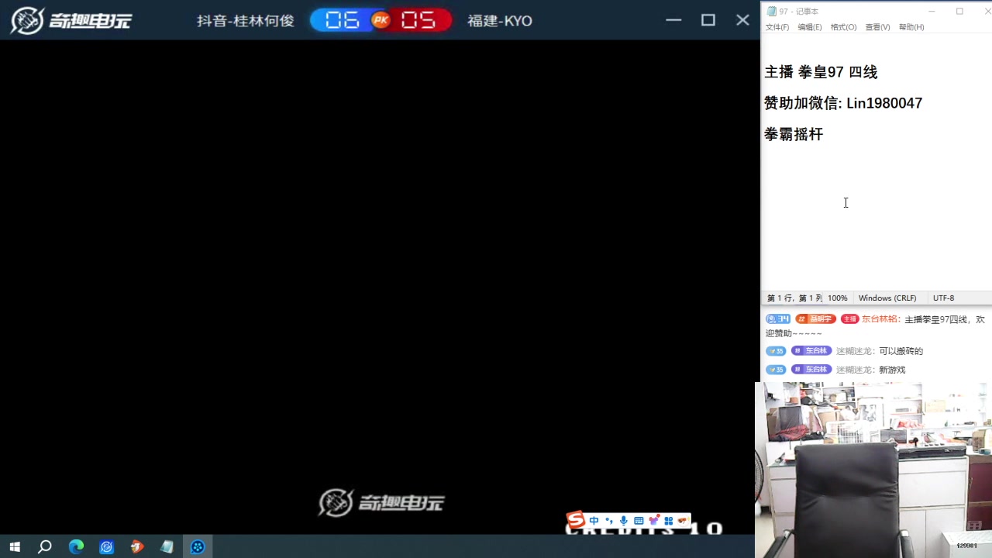
Task: Click Windows (CRLF) in status bar
Action: [887, 298]
